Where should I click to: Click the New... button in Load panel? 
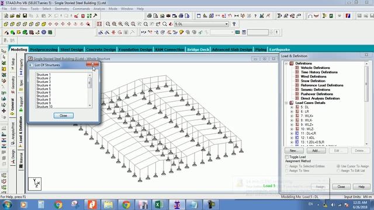294,150
